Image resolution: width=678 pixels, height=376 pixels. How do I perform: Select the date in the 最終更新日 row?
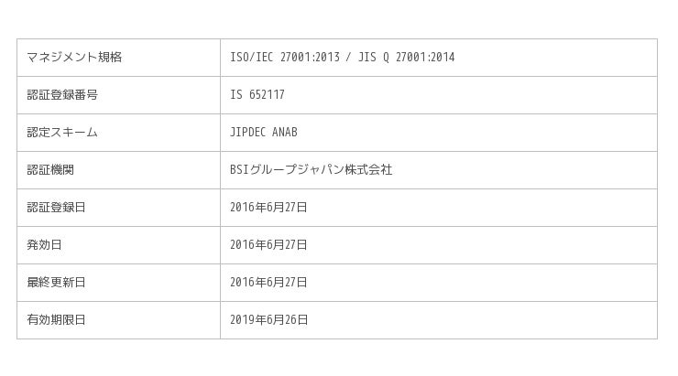(268, 283)
